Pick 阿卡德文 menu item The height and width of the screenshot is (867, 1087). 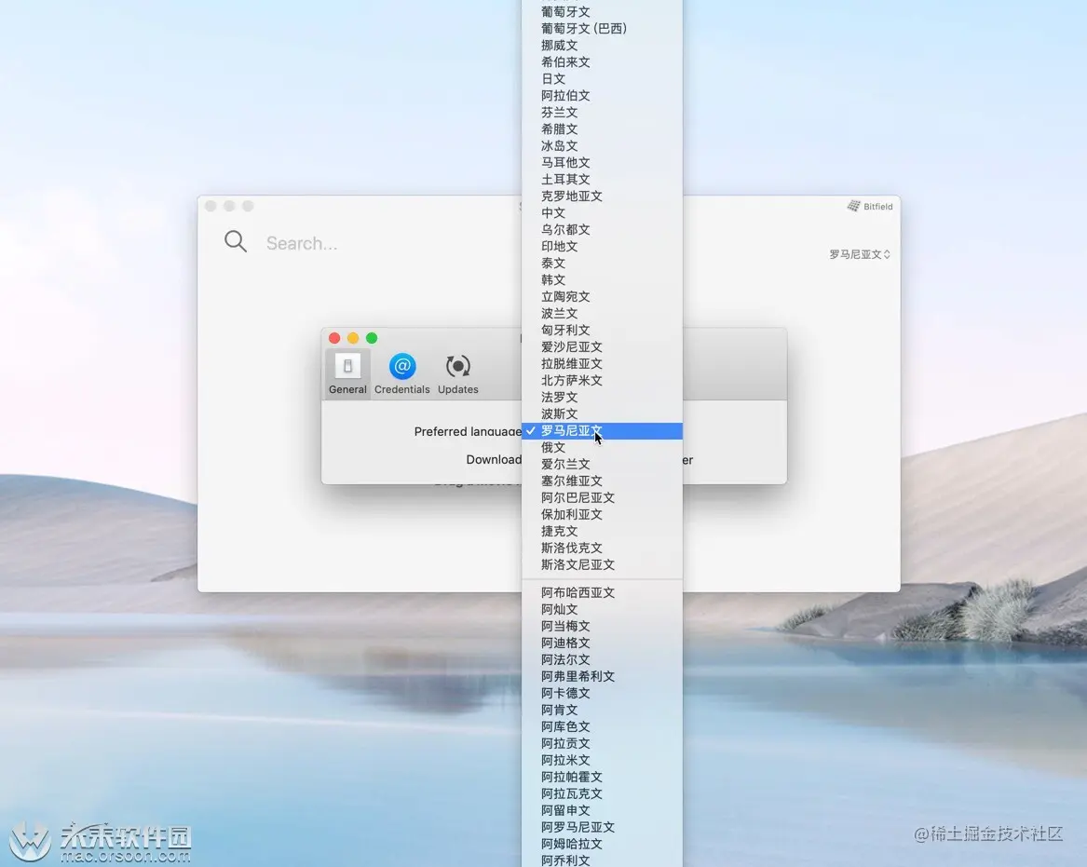pos(602,693)
